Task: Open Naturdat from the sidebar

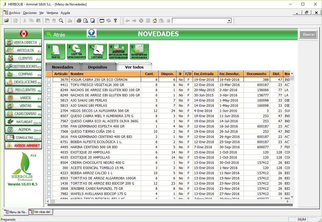Action: pos(24,122)
